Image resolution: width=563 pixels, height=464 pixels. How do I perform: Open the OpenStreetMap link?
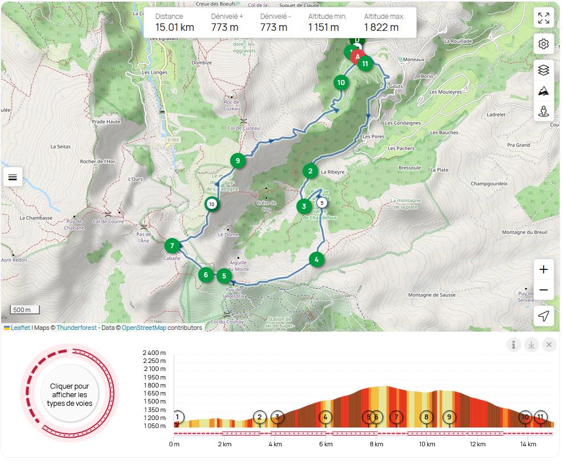144,328
